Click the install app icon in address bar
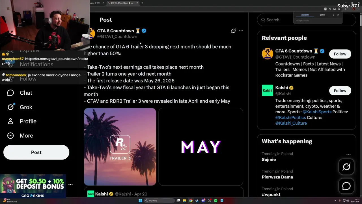The image size is (362, 204). click(x=334, y=9)
